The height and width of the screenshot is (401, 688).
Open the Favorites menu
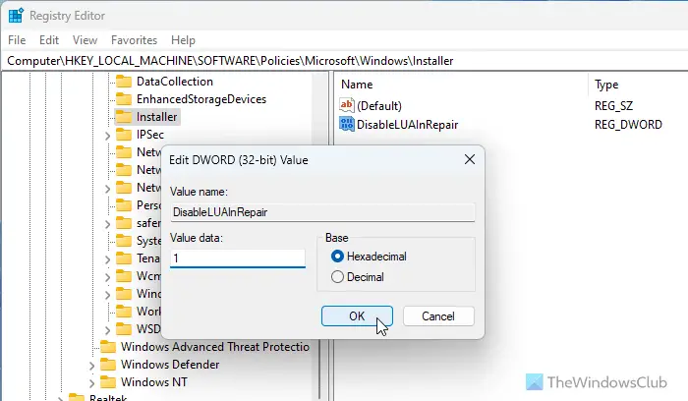[x=134, y=40]
